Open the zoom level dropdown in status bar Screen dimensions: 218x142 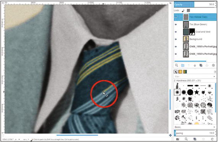(26, 139)
